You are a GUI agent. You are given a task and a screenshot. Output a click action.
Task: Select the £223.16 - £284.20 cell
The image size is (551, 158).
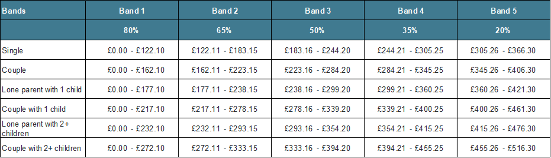(317, 70)
